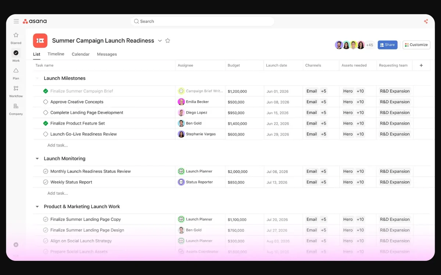Expand +10 assets in Weekly Status Report row
Viewport: 441px width, 275px height.
tap(360, 182)
